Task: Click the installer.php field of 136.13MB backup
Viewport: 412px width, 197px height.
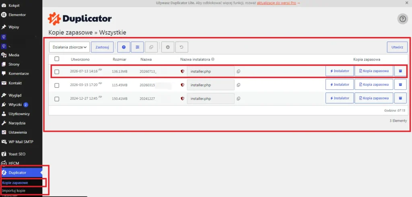Action: [210, 71]
